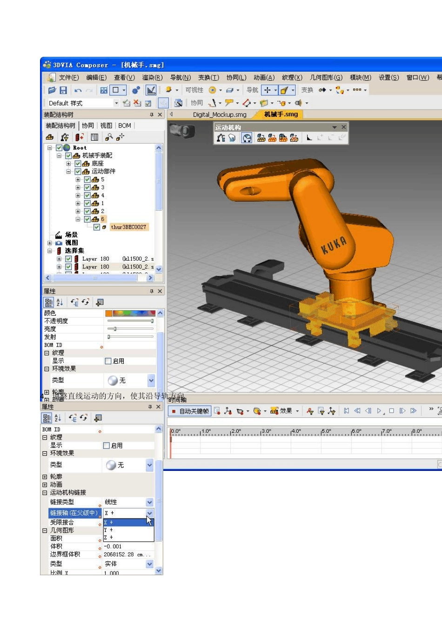Click the Undo arrow icon
Viewport: 442px width, 626px height.
click(x=78, y=90)
